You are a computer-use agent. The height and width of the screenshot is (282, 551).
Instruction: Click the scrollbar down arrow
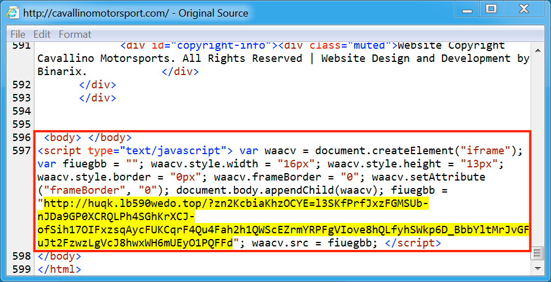pyautogui.click(x=537, y=269)
